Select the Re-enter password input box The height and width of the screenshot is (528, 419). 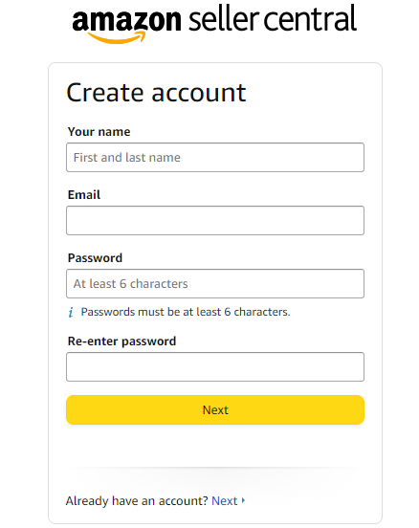[x=215, y=366]
